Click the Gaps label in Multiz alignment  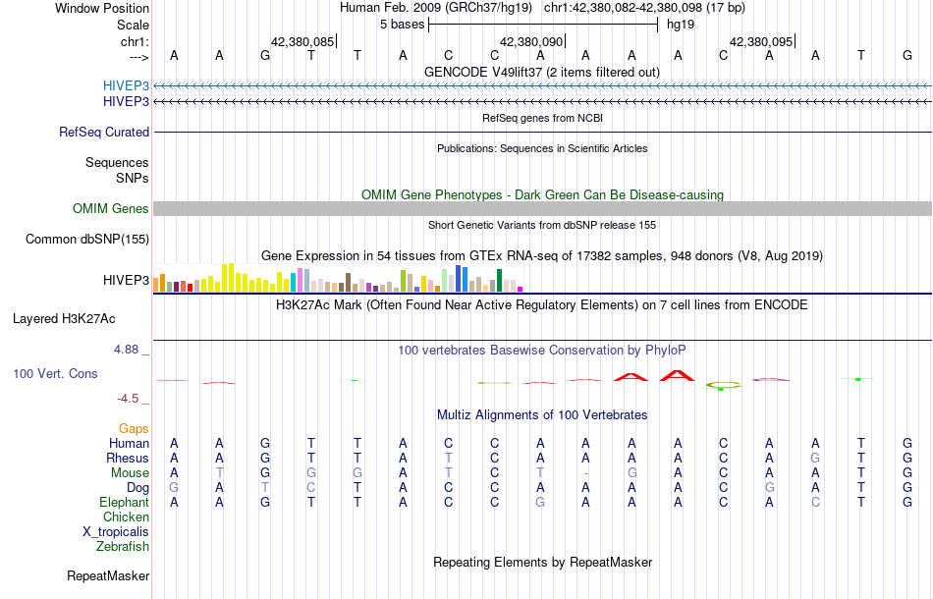(x=134, y=428)
